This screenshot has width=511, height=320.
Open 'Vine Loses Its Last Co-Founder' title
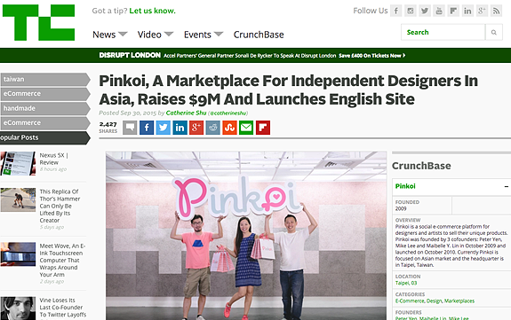(63, 308)
